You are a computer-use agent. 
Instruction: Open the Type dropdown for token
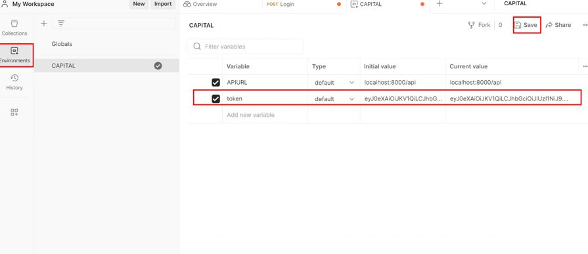click(x=334, y=99)
